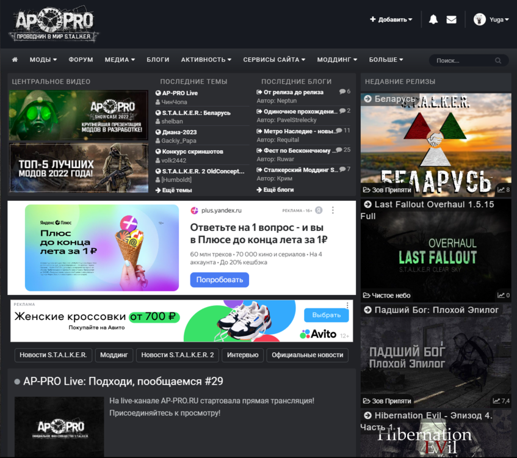The image size is (517, 458).
Task: Open messages via the envelope icon
Action: click(x=451, y=19)
